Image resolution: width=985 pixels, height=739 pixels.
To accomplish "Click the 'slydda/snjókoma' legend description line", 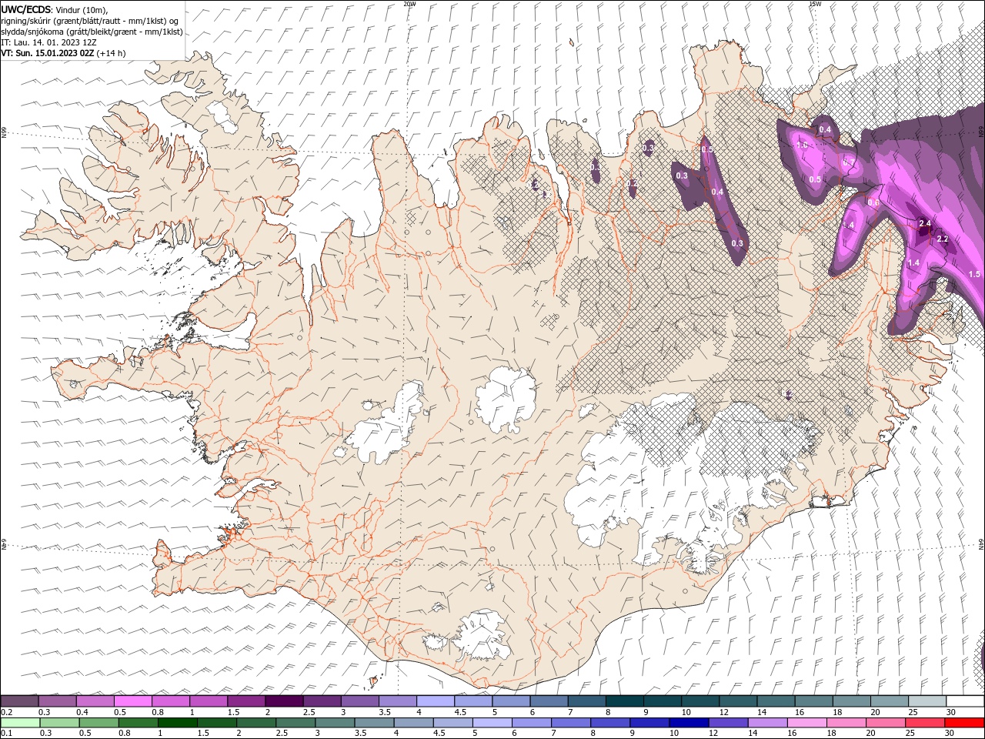I will [x=92, y=32].
